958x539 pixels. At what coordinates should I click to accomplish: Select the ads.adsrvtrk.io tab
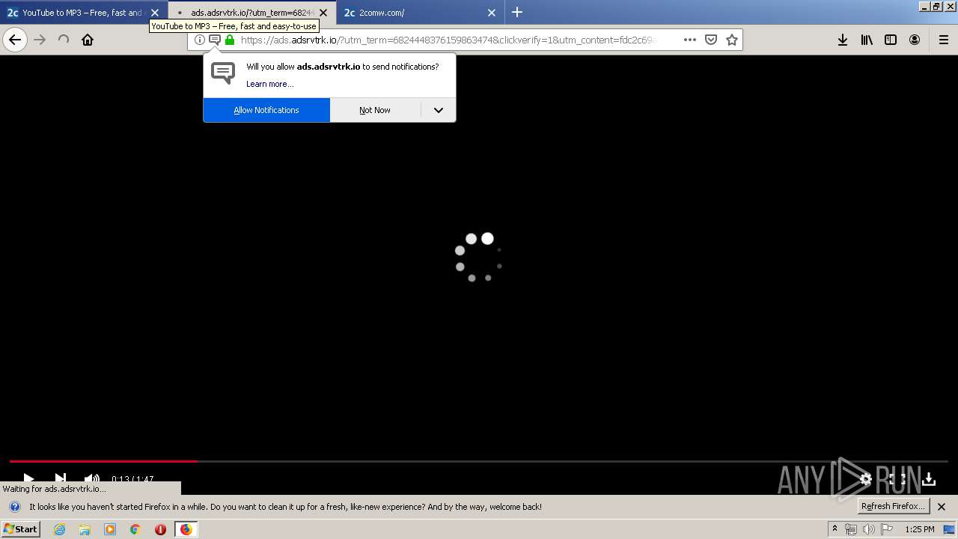252,13
